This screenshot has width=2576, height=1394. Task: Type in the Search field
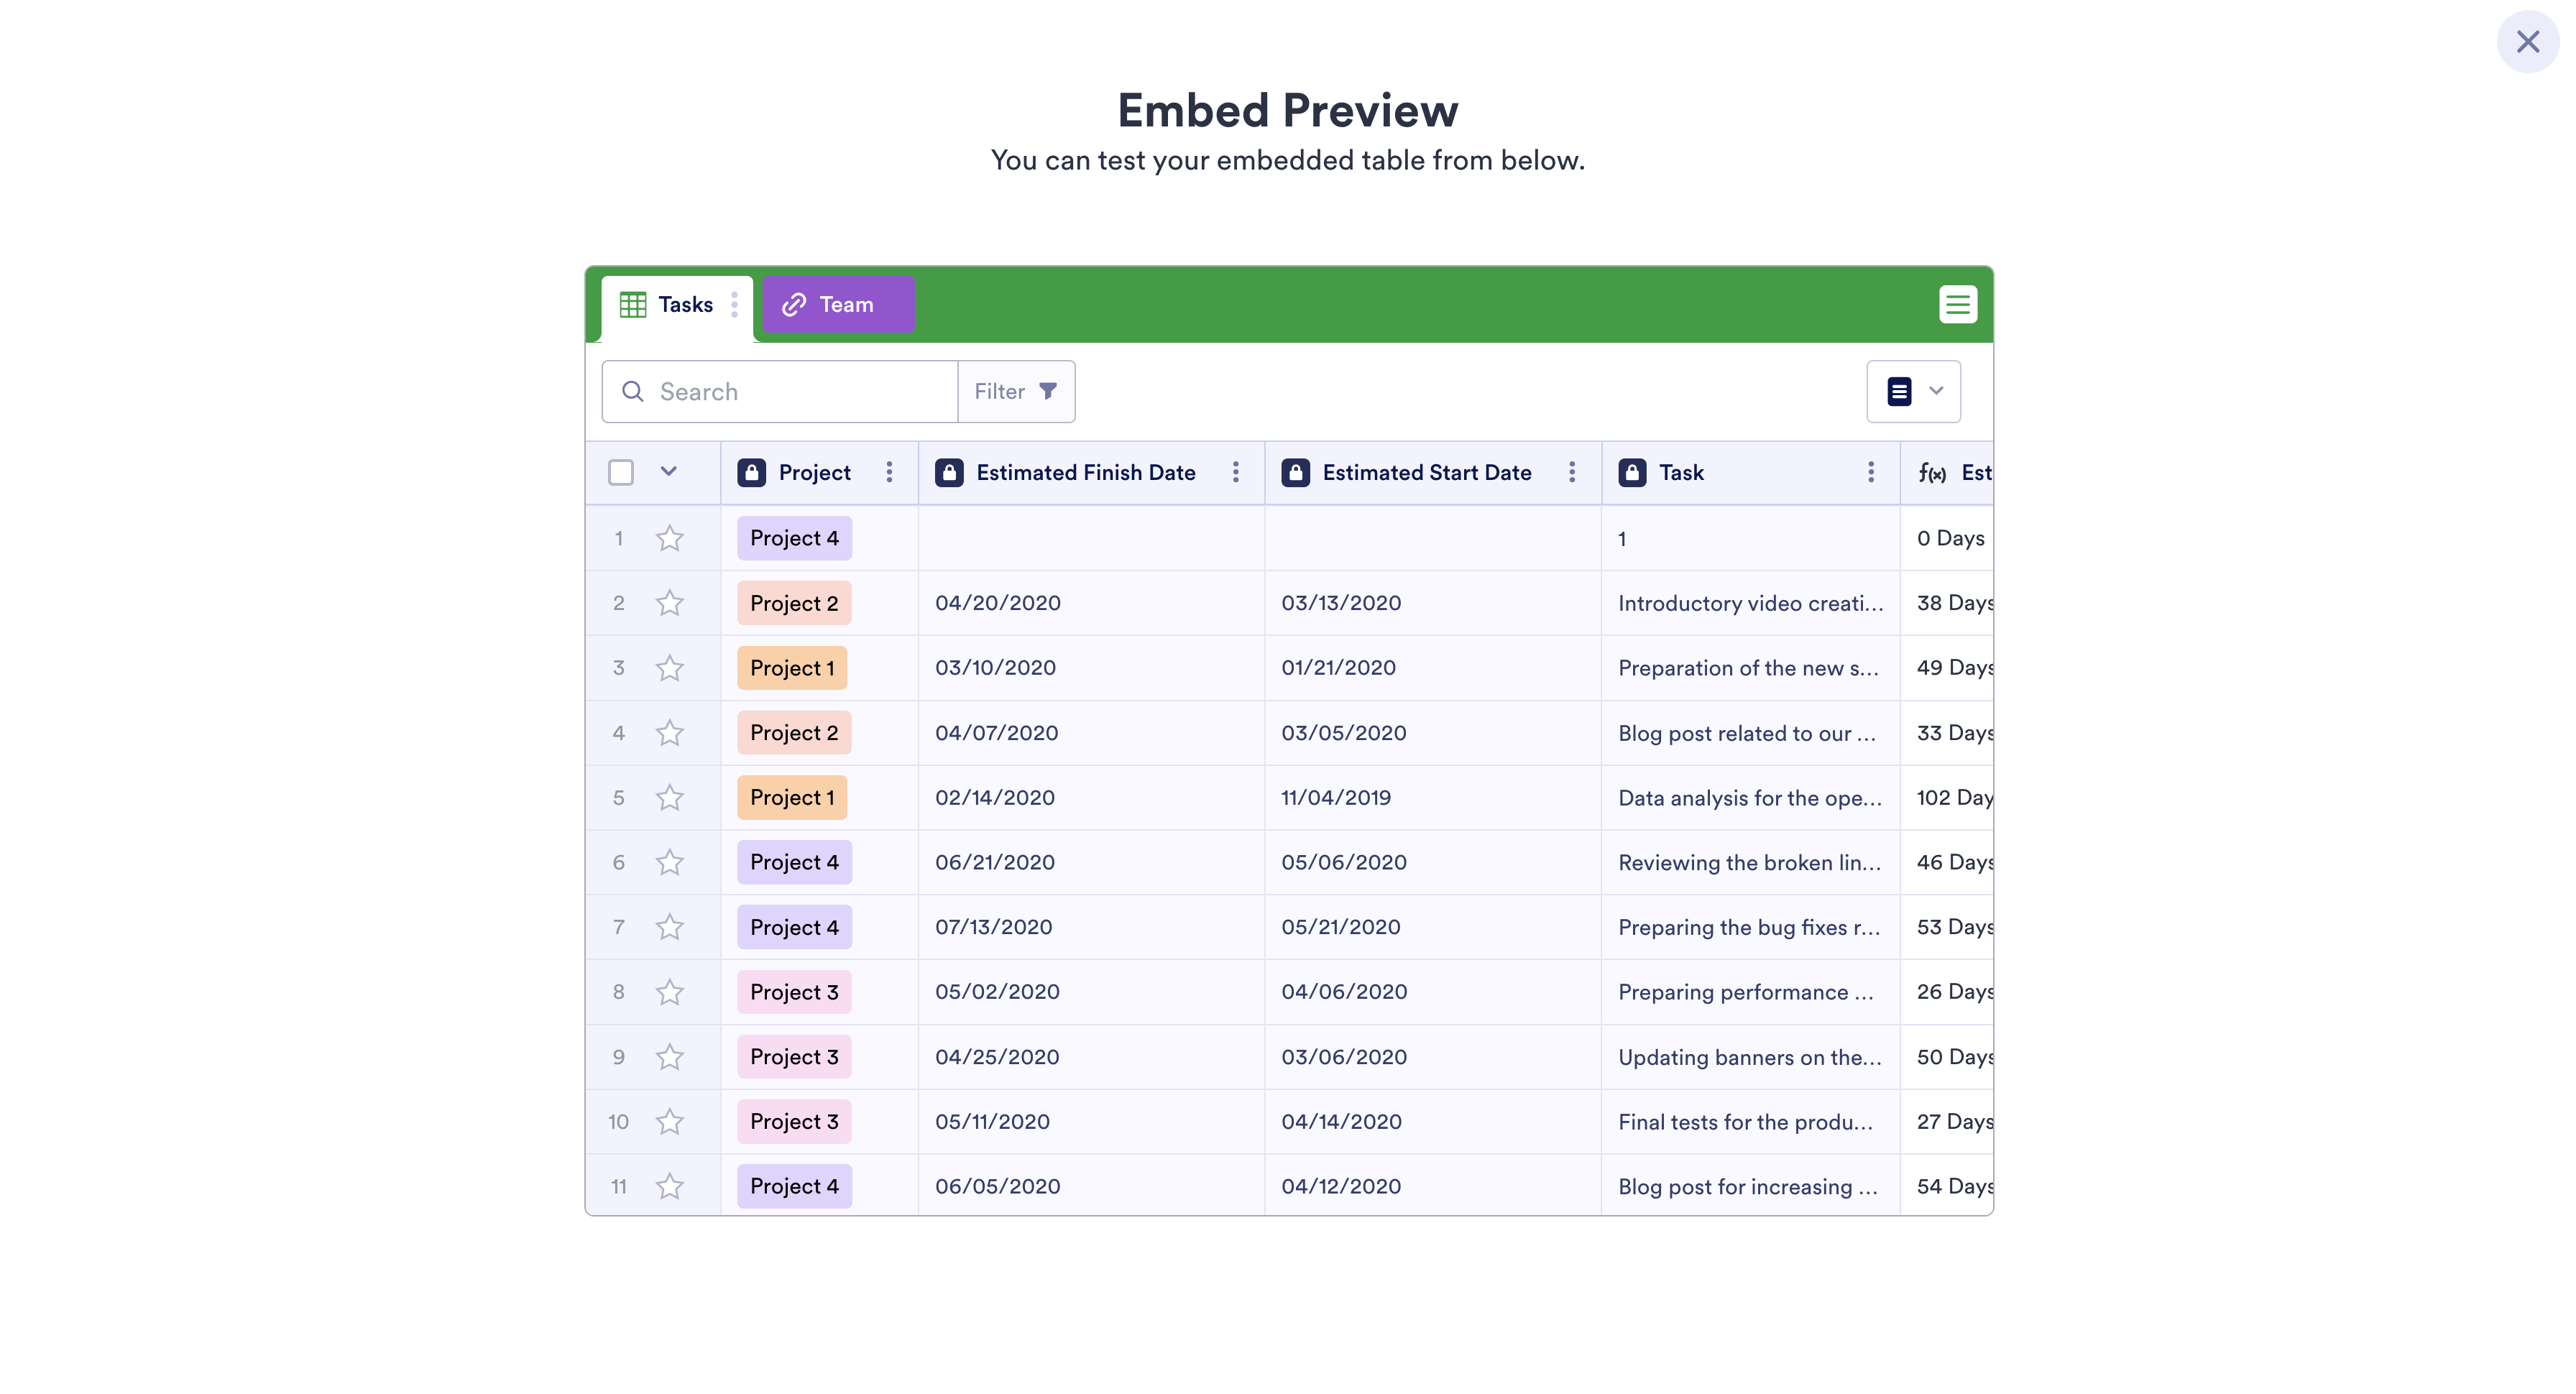[800, 391]
